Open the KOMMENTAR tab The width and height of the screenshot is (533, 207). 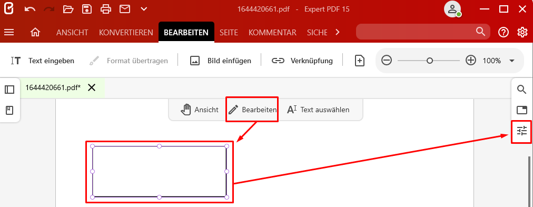coord(273,33)
